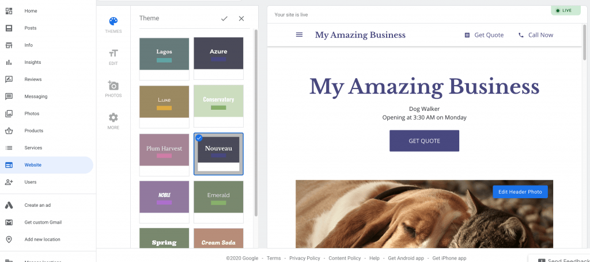The height and width of the screenshot is (262, 590).
Task: Confirm theme with the checkmark icon
Action: [x=224, y=18]
